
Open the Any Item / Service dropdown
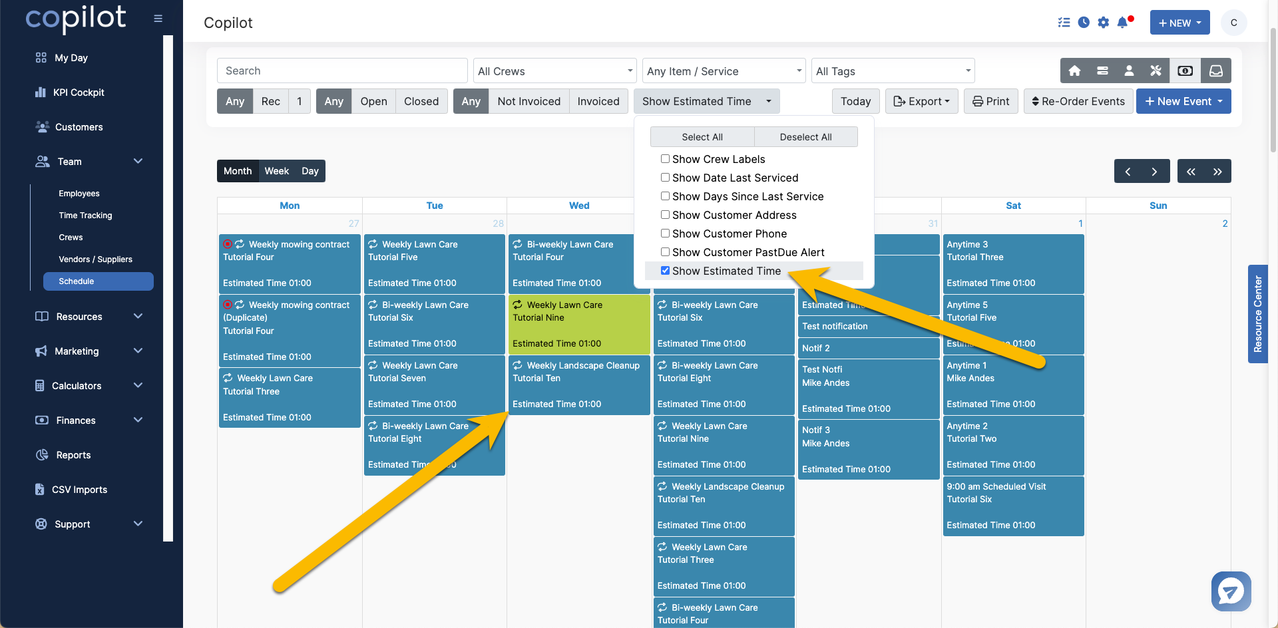tap(724, 71)
